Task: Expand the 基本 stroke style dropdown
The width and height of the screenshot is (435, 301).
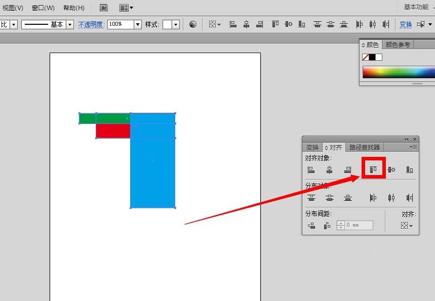Action: (70, 24)
